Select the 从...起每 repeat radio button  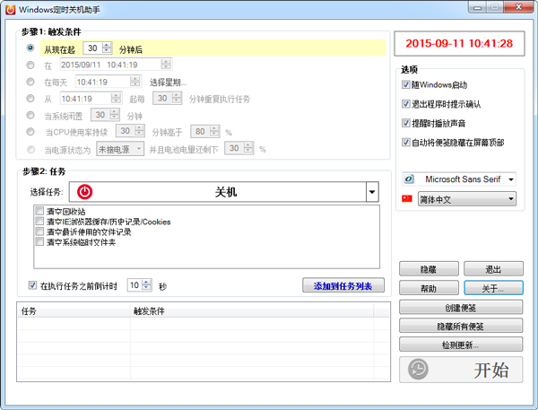pos(30,98)
